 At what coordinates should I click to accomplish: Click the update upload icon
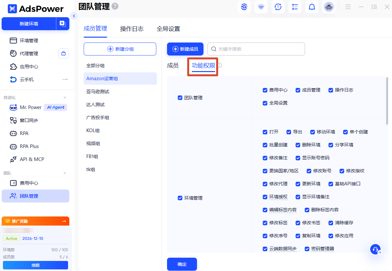click(x=278, y=7)
